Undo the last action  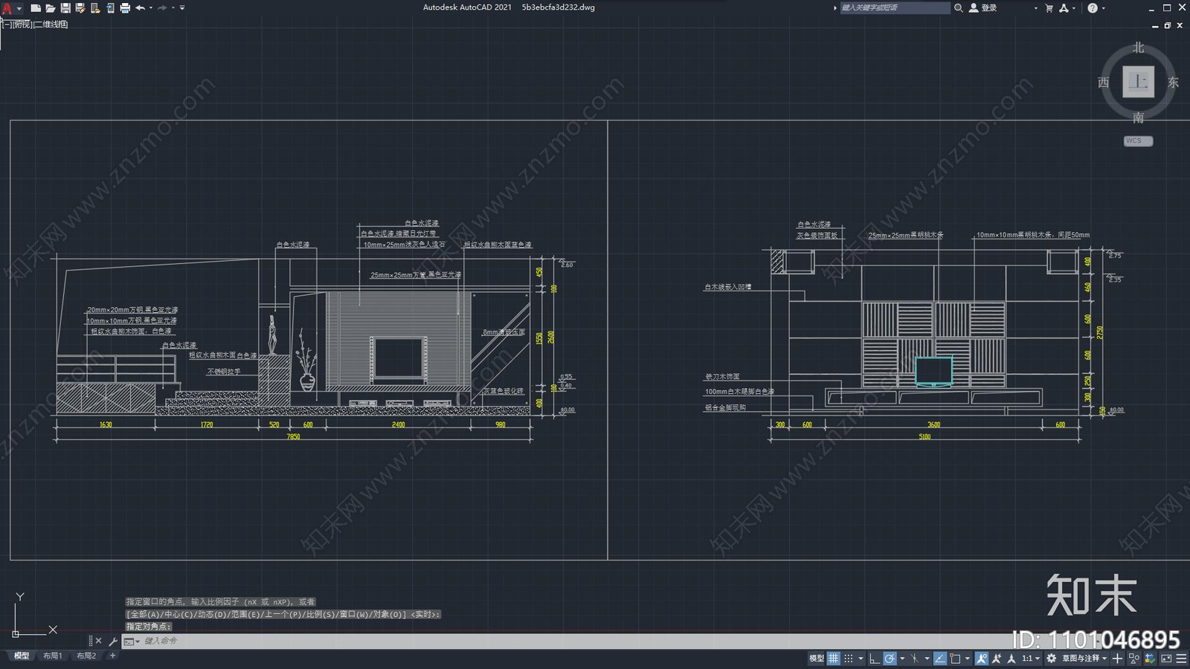point(140,8)
